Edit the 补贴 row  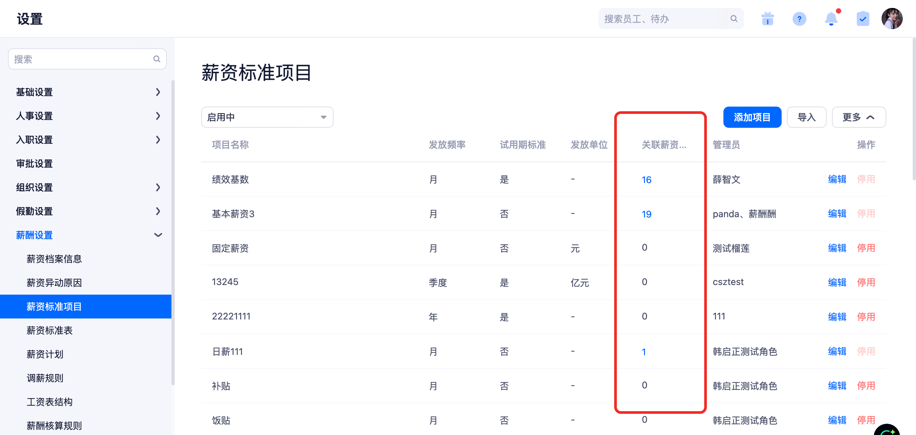[x=837, y=386]
